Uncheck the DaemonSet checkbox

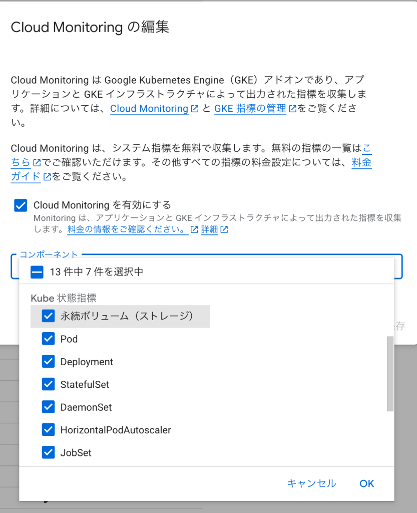coord(49,407)
